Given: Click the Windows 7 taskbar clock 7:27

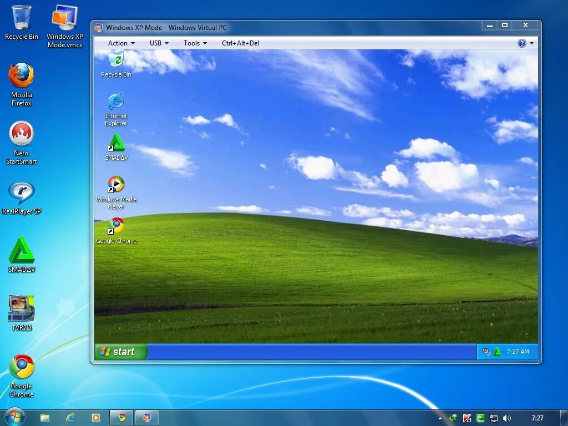Looking at the screenshot, I should pyautogui.click(x=537, y=418).
